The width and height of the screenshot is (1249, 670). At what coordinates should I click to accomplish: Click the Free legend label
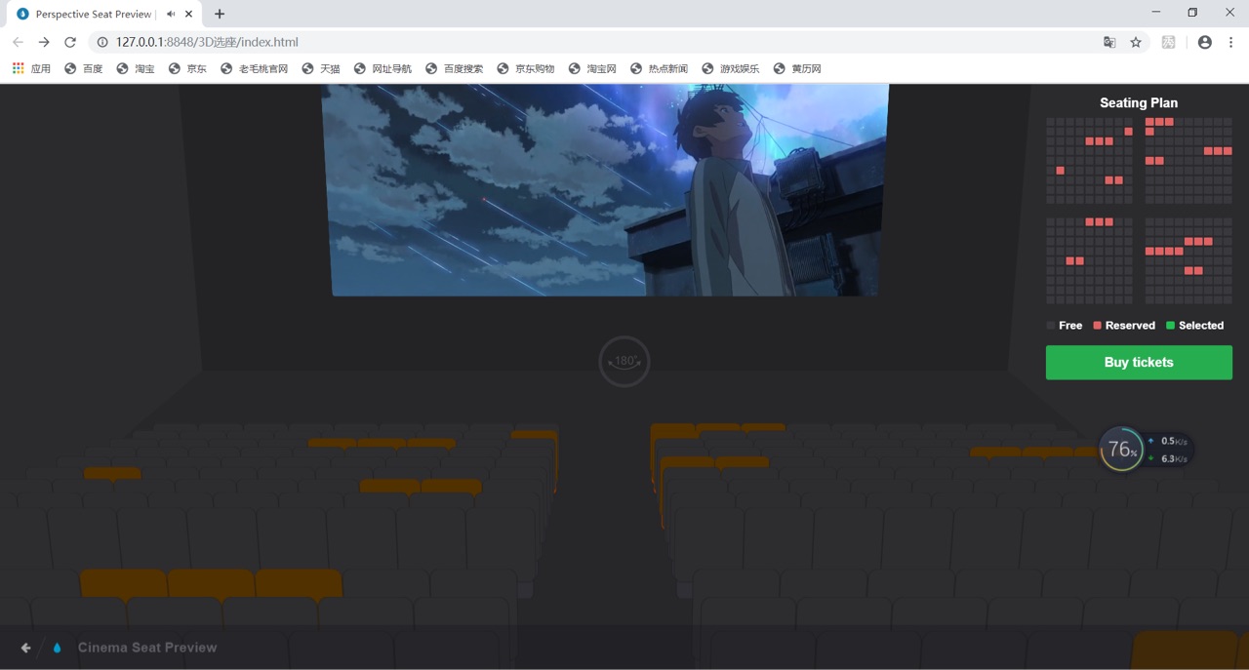[x=1070, y=326]
